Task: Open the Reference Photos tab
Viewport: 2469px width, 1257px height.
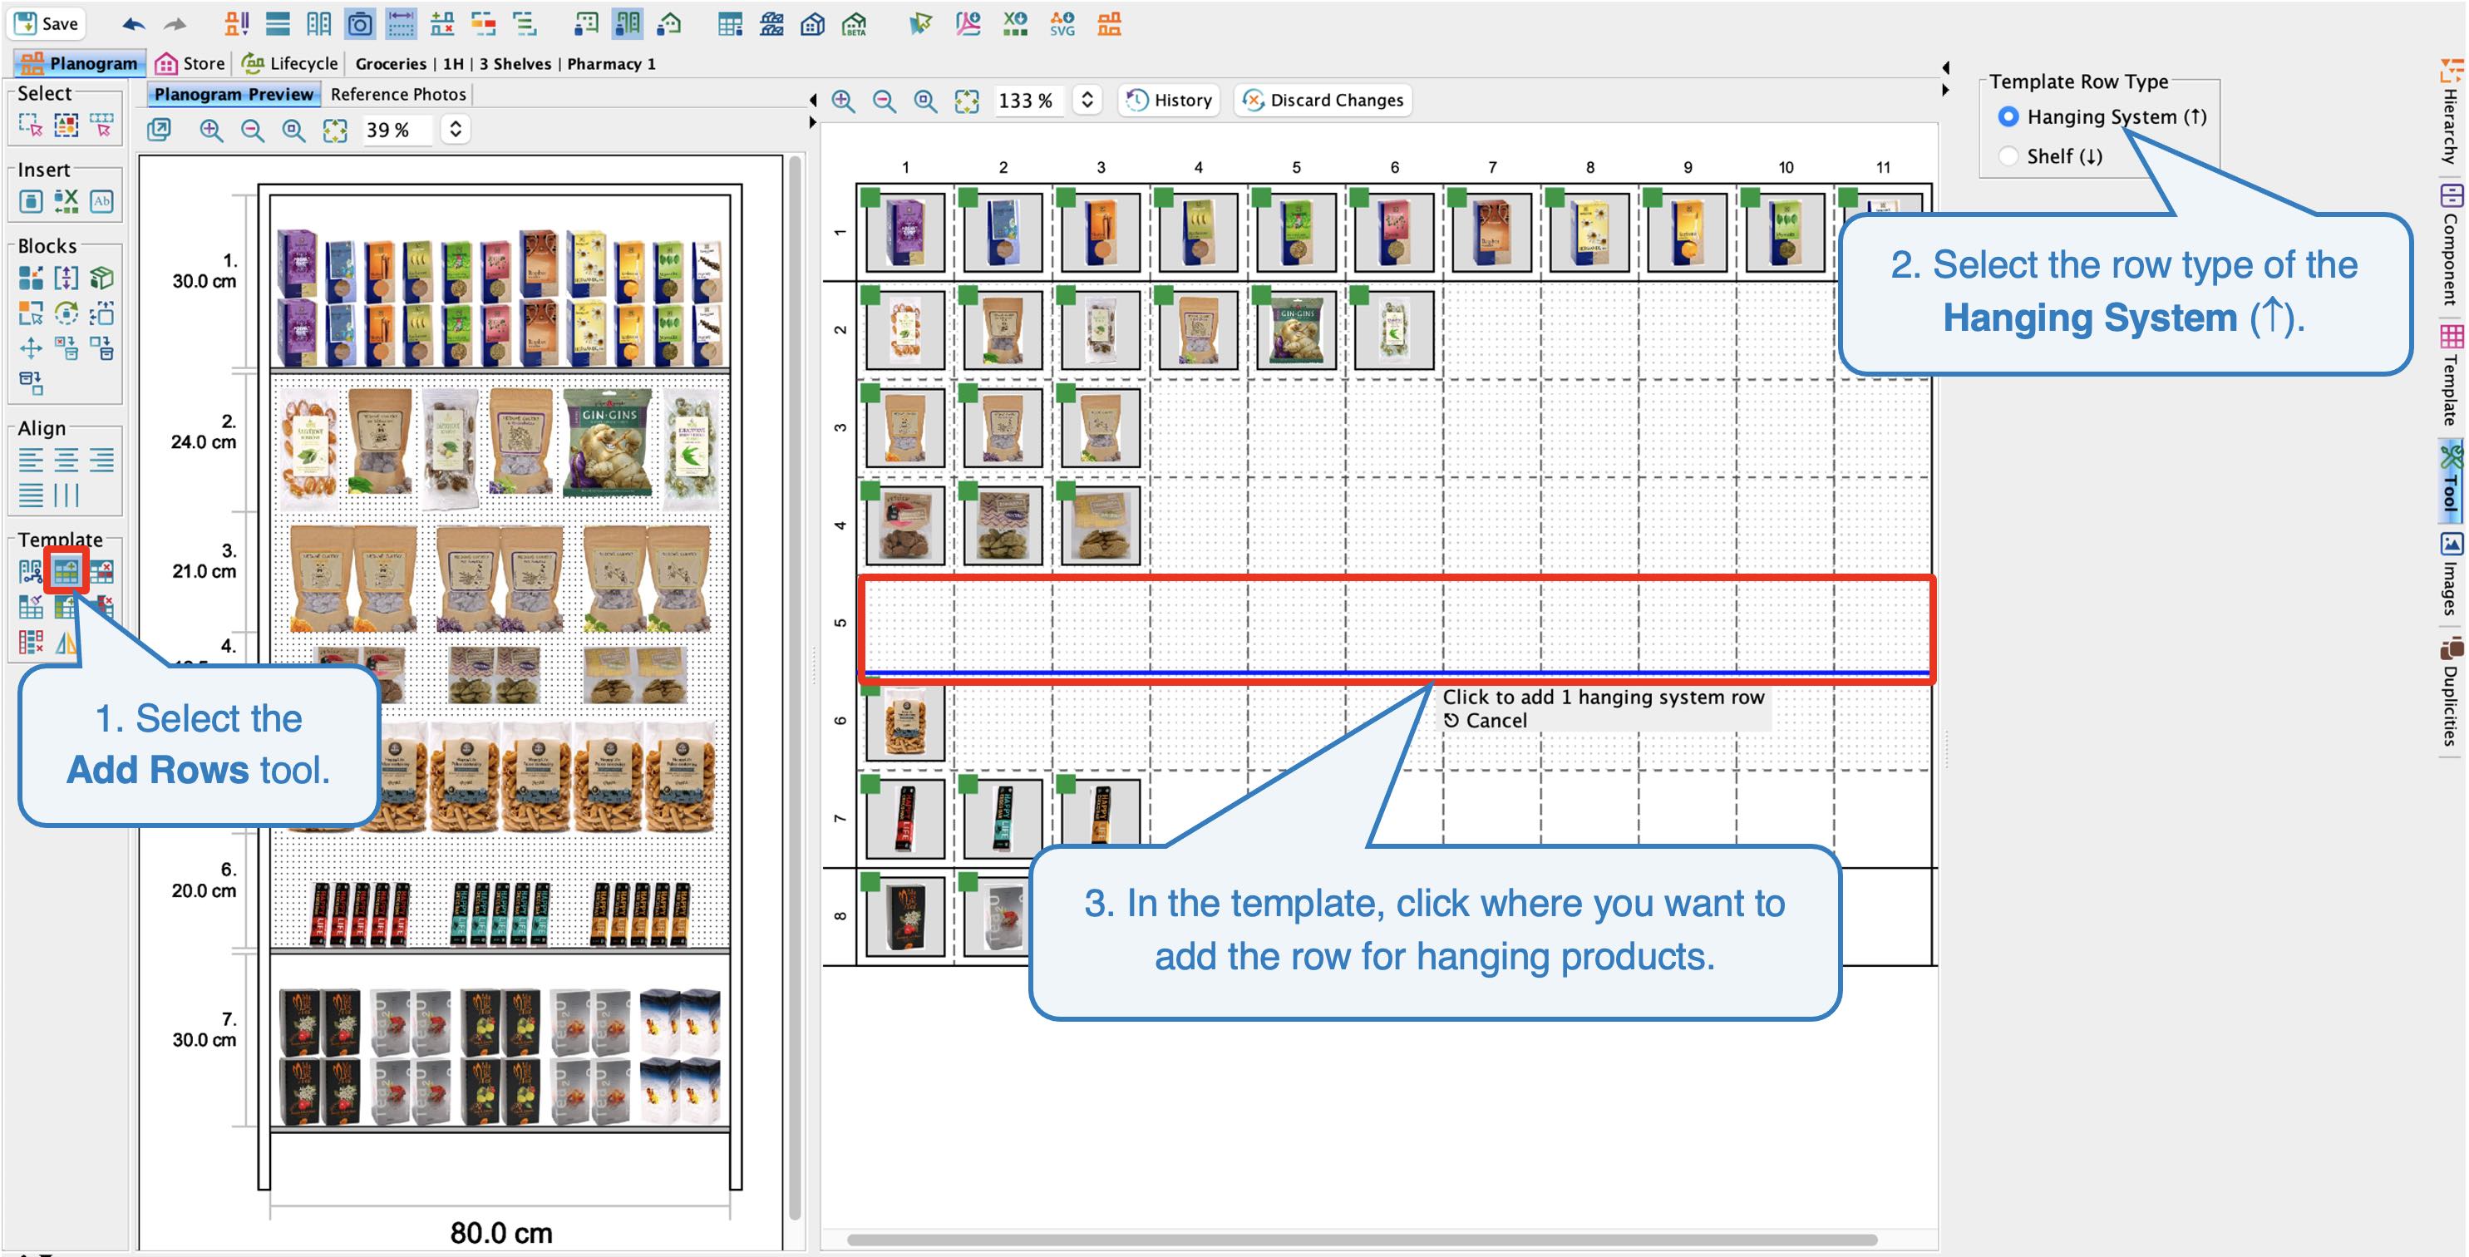Action: pos(397,94)
